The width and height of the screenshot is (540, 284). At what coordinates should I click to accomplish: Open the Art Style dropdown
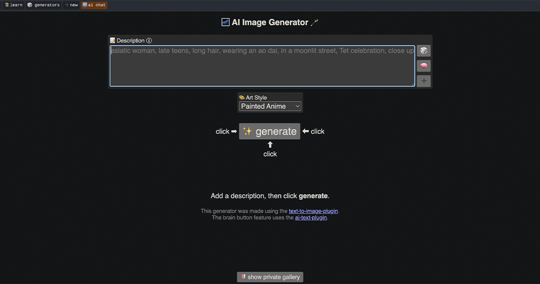[x=270, y=106]
